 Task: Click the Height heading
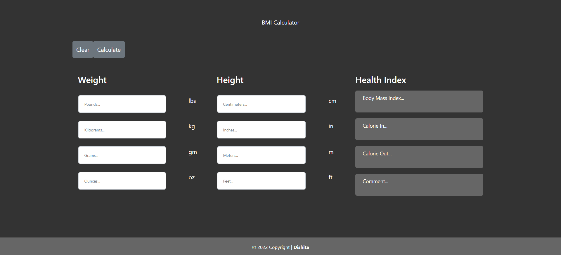(x=230, y=80)
